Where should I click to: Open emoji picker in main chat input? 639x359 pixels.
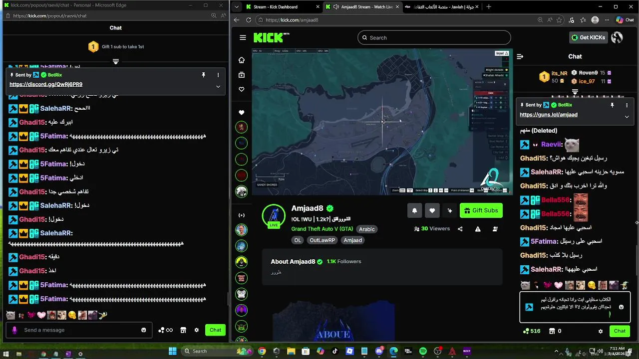(621, 307)
